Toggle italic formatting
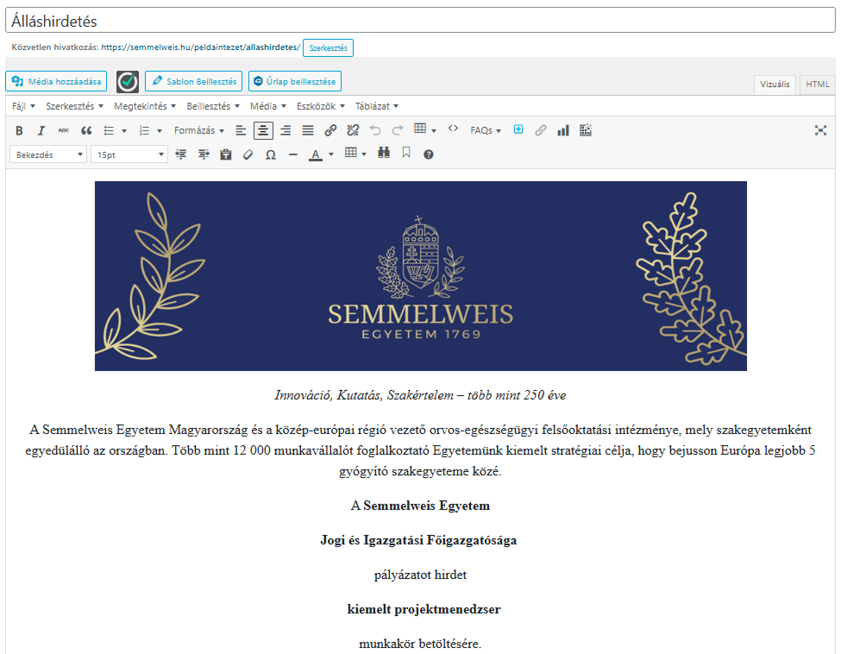The height and width of the screenshot is (654, 841). [41, 130]
